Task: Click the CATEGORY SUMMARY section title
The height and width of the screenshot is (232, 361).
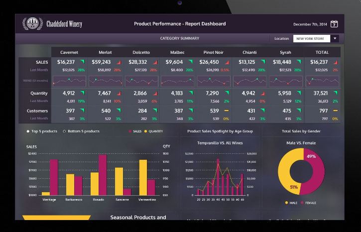Action: 180,38
